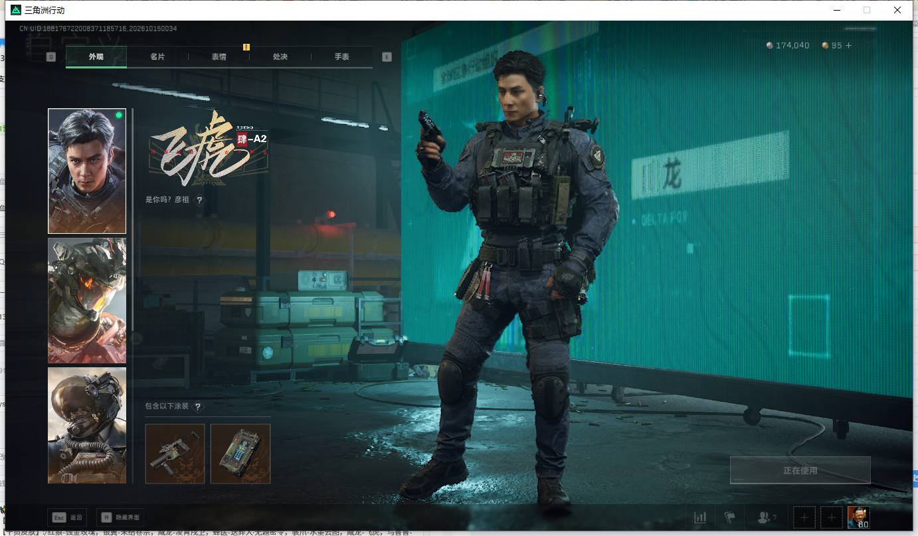
Task: Click the first empty squad slot plus
Action: tap(804, 517)
